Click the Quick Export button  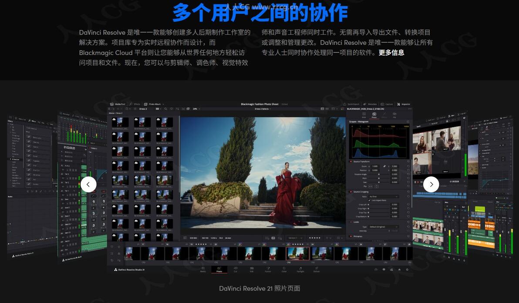tap(350, 104)
